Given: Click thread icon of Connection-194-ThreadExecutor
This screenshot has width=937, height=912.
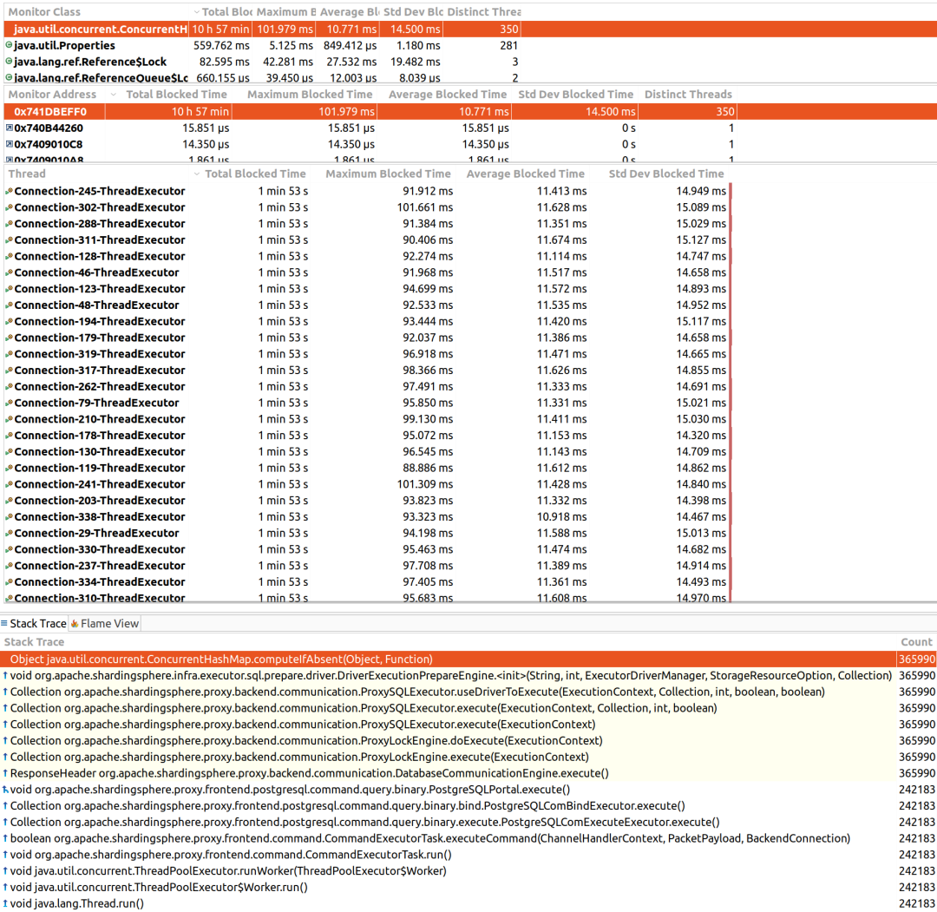Looking at the screenshot, I should pyautogui.click(x=9, y=322).
